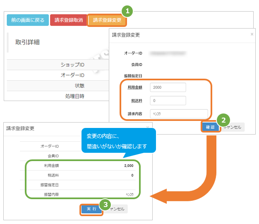The image size is (259, 224).
Task: Click the red 請求登録取消 button
Action: point(69,20)
